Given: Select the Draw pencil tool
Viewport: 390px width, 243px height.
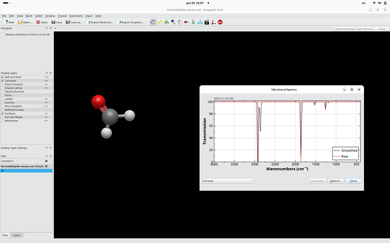Looking at the screenshot, I should [160, 22].
